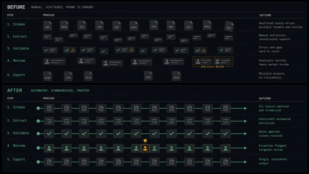Click the green start dot of After Intake row
The height and width of the screenshot is (174, 309).
[38, 108]
